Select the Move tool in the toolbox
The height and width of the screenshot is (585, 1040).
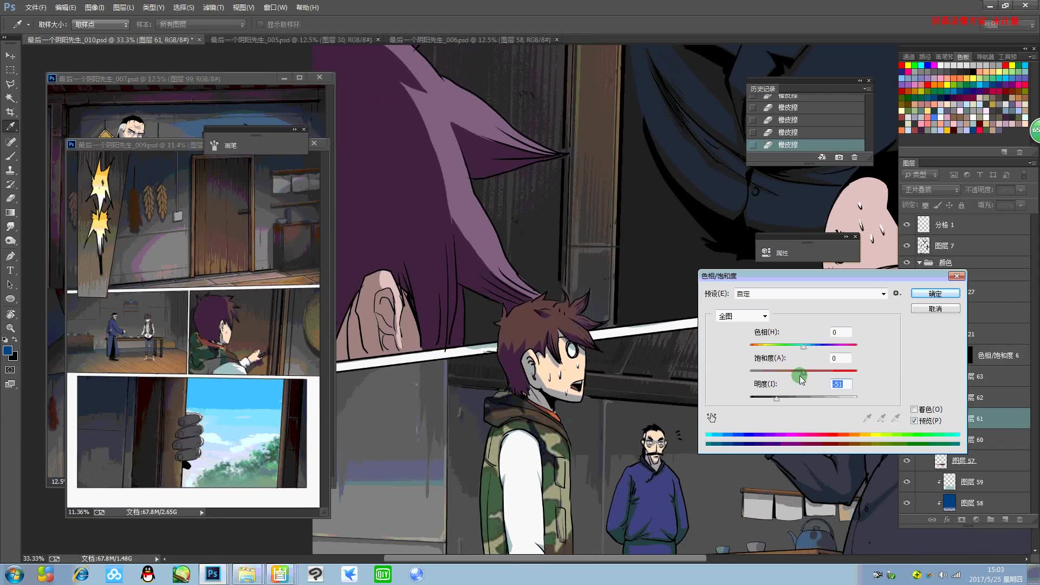(x=10, y=56)
